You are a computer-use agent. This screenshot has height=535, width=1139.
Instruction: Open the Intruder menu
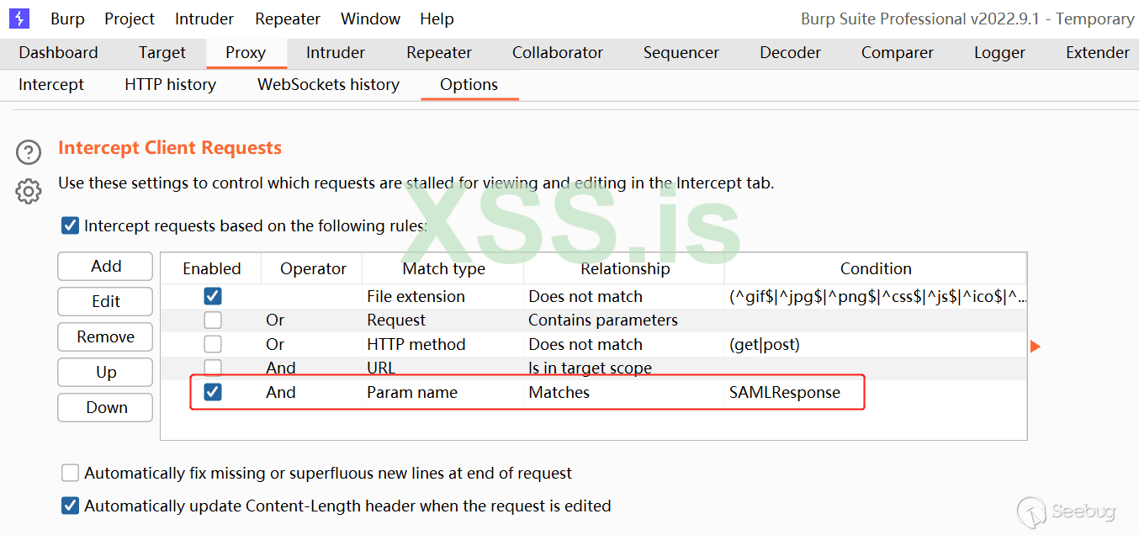pos(204,19)
